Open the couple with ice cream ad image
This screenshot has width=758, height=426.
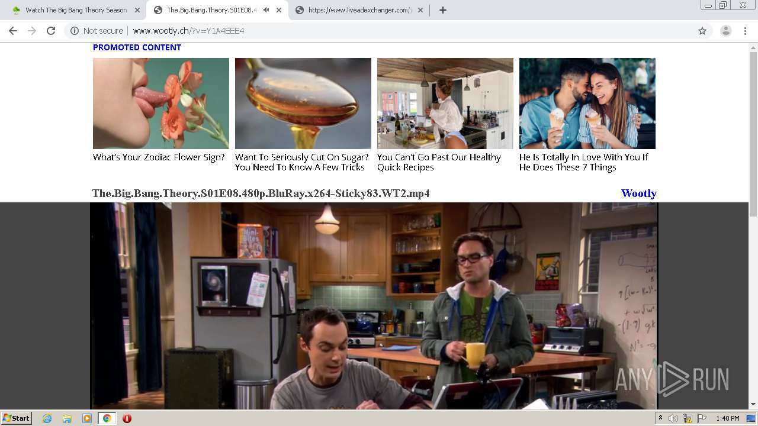tap(587, 104)
